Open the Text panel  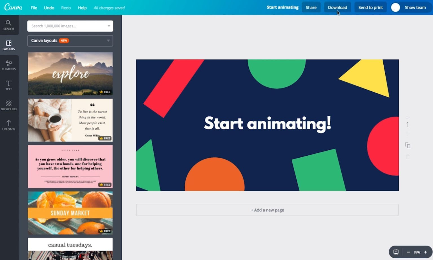(9, 85)
